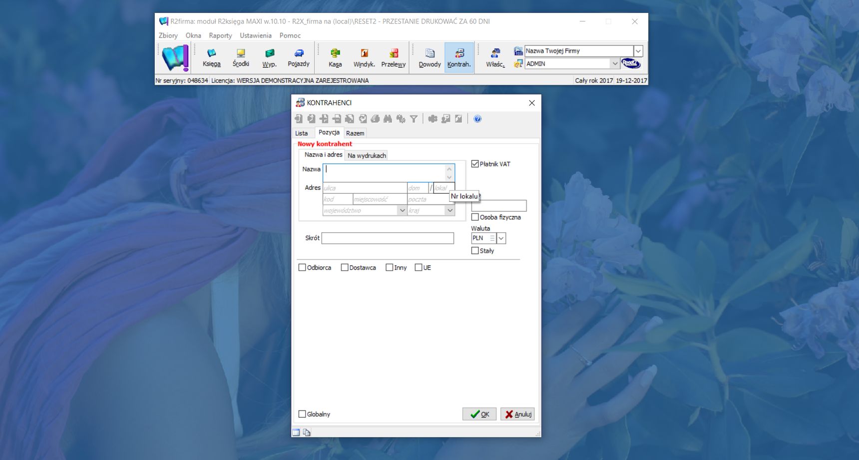The image size is (859, 460).
Task: Select the Nazwa i adres tab
Action: 323,155
